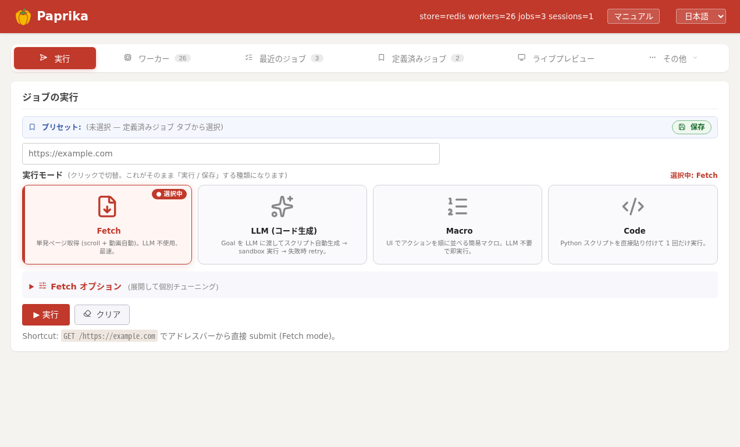The width and height of the screenshot is (740, 447).
Task: Click the bookmark icon beside プリセット
Action: 32,127
